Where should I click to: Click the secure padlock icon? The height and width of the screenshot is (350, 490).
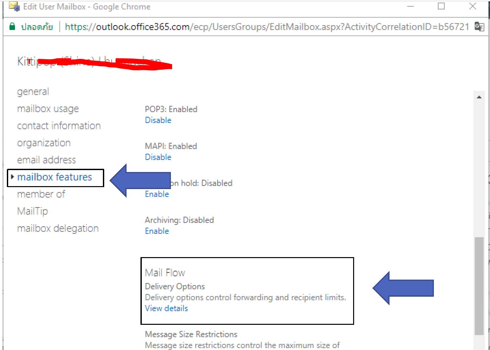point(12,26)
